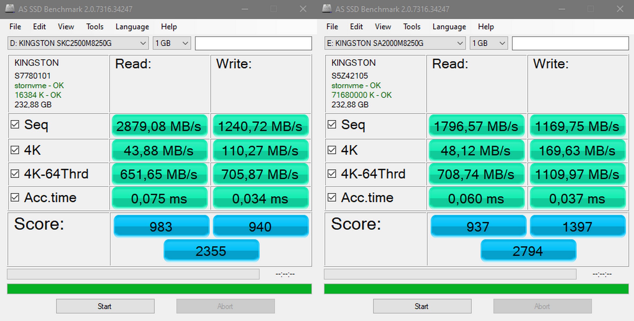634x321 pixels.
Task: Open the Tools menu in left window
Action: (x=95, y=27)
